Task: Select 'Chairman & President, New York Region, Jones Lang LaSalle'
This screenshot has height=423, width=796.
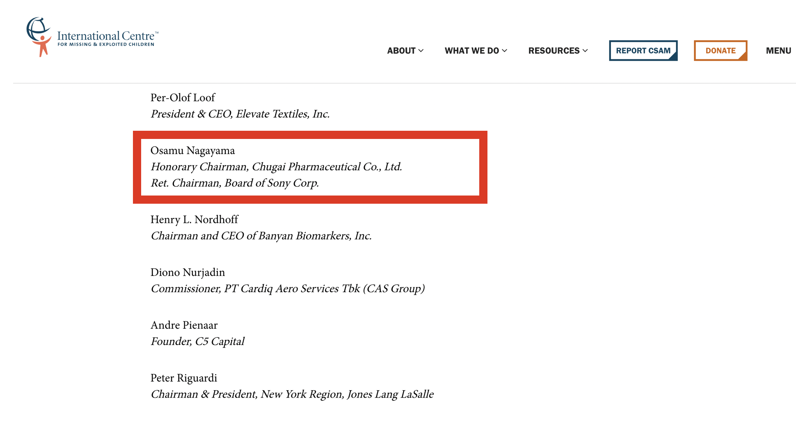Action: point(292,394)
